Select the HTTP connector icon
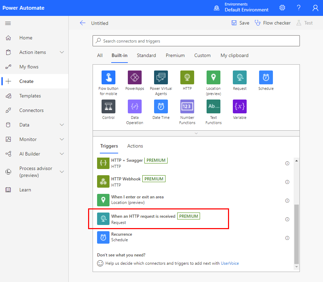 click(187, 77)
